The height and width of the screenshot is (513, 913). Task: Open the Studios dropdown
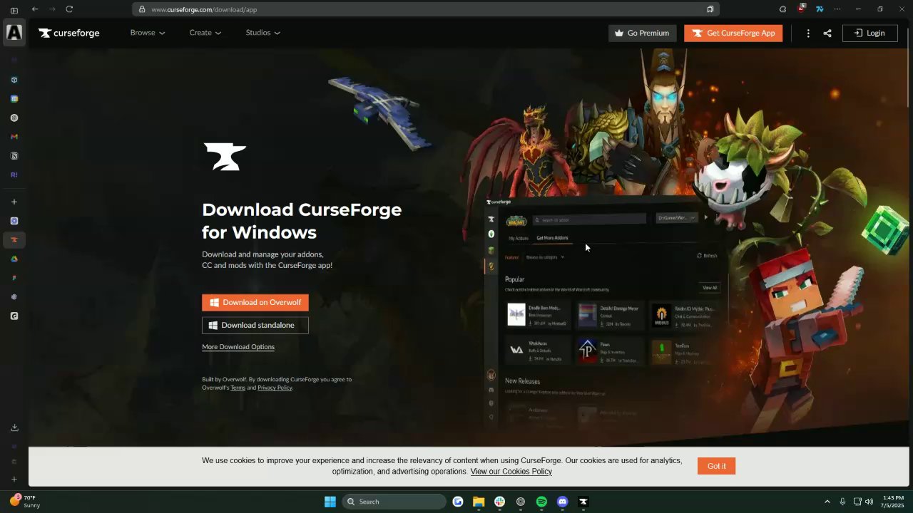click(263, 33)
